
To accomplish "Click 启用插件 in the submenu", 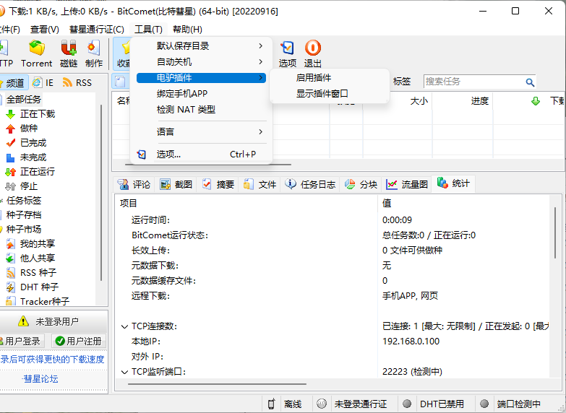I will [329, 77].
